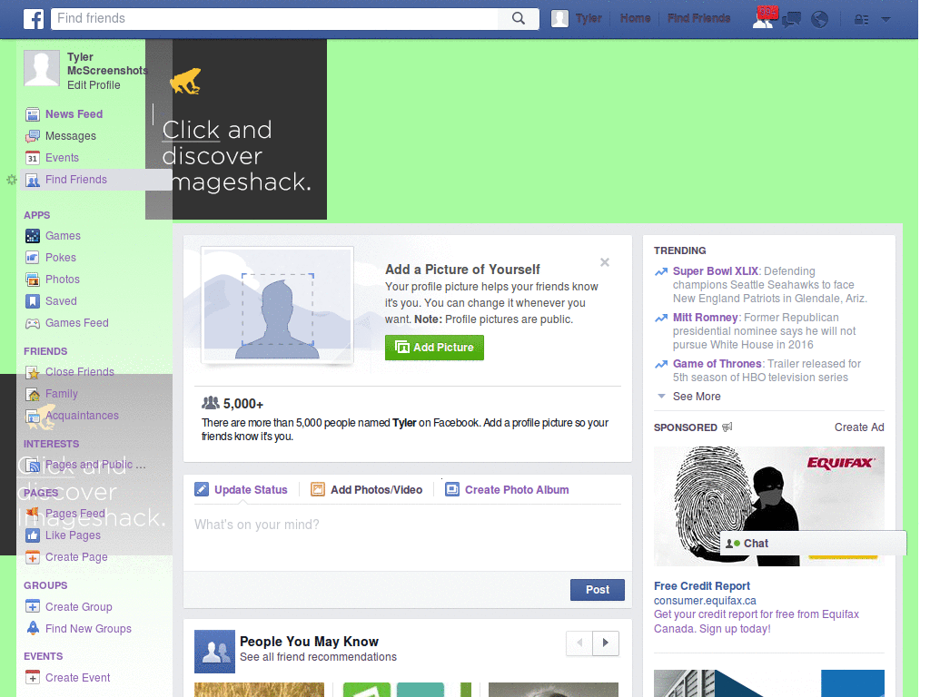
Task: Open the gear next to Find Friends
Action: [x=11, y=180]
